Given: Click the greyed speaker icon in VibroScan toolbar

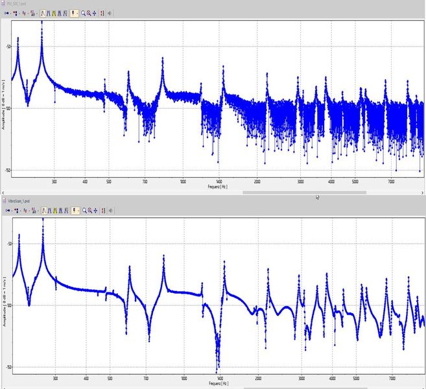Looking at the screenshot, I should click(x=110, y=211).
